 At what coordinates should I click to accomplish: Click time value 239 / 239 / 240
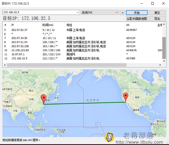[x=51, y=50]
